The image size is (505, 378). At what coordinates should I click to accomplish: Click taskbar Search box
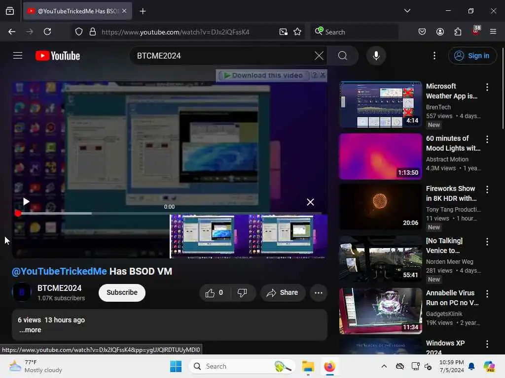[242, 366]
